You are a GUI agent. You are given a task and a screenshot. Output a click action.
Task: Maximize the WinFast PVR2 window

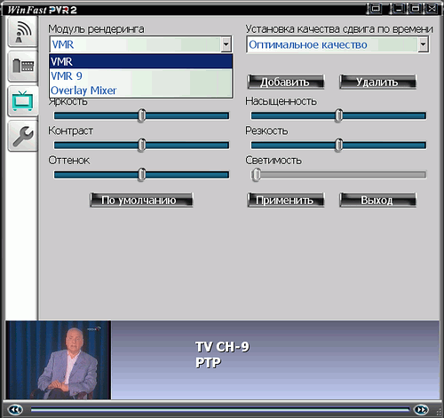(x=416, y=8)
